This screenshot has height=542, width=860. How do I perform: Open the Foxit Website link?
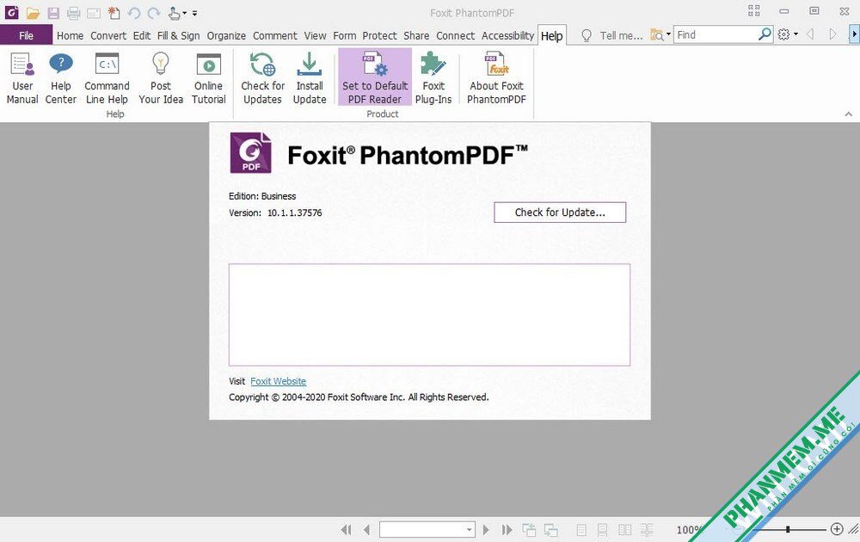pyautogui.click(x=278, y=381)
